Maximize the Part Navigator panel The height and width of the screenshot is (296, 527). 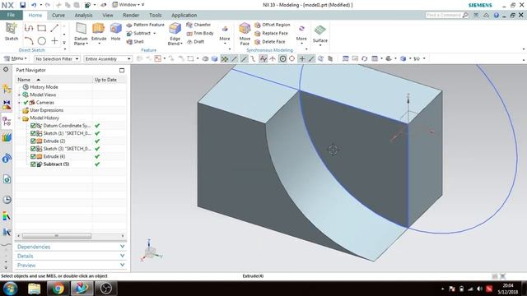pyautogui.click(x=122, y=70)
